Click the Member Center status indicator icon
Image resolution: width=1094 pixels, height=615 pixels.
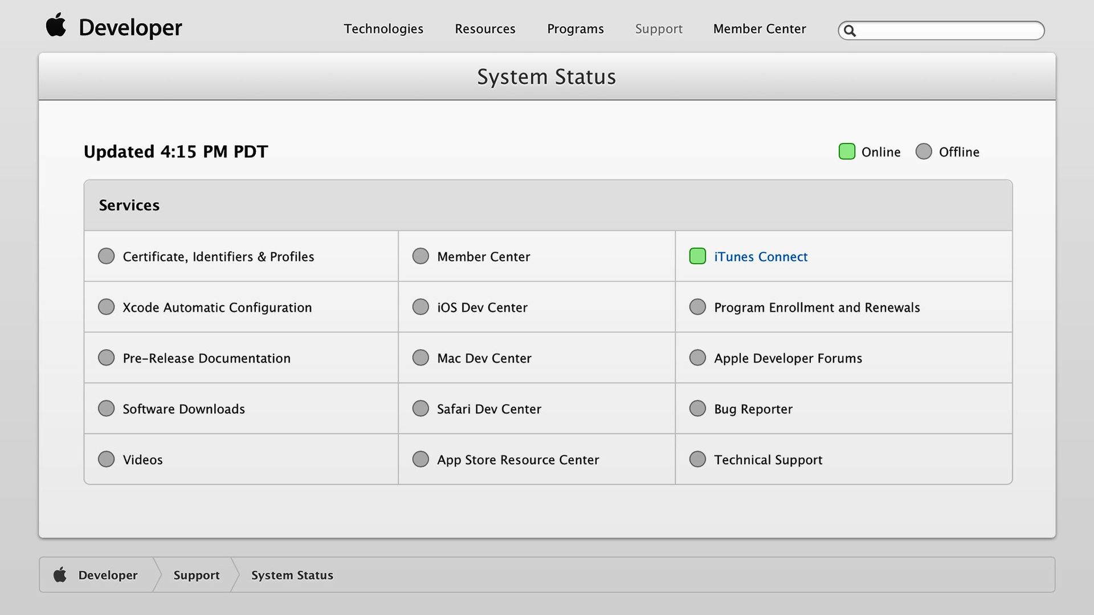pyautogui.click(x=420, y=256)
